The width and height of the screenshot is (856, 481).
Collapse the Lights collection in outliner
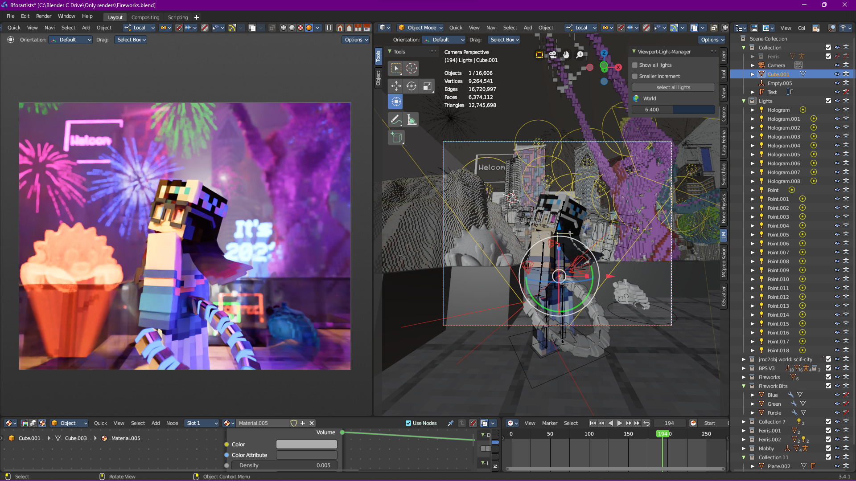744,101
